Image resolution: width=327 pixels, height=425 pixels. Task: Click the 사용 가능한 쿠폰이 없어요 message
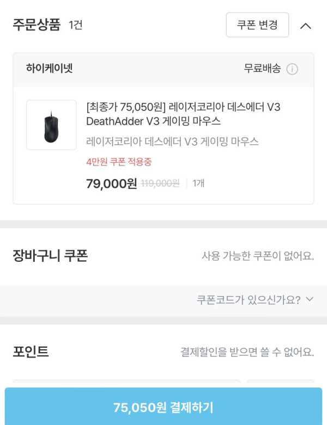(258, 256)
